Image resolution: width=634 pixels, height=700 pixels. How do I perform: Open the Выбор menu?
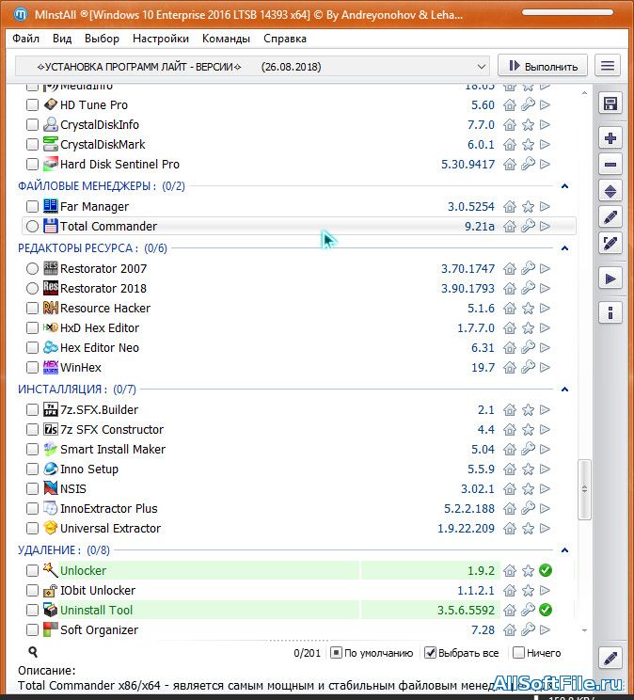(102, 39)
